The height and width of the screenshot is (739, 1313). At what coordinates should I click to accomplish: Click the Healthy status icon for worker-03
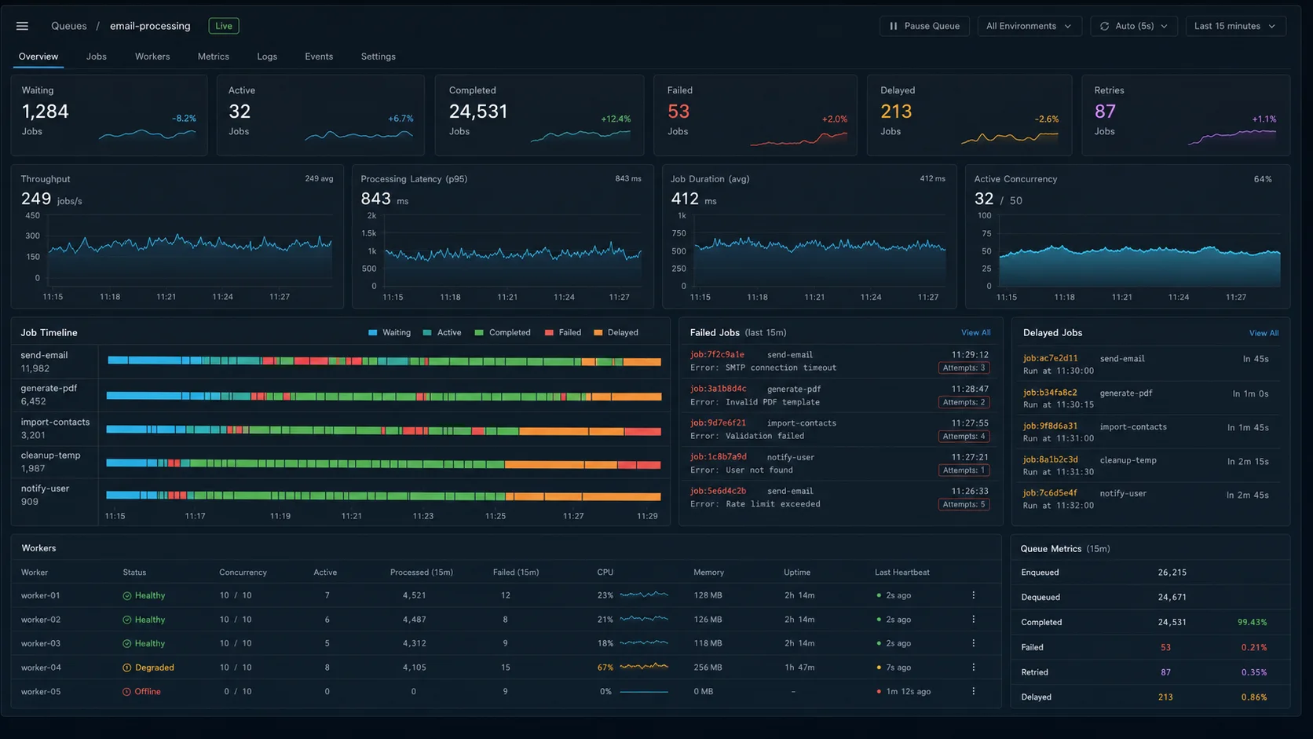click(126, 644)
